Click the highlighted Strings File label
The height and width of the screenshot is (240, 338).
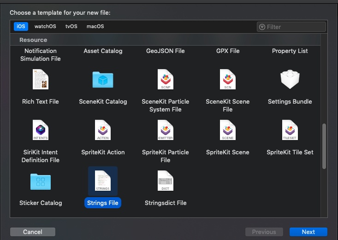[x=103, y=203]
